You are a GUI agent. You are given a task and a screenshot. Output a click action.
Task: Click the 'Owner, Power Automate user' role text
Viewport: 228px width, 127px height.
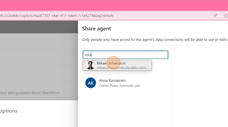[x=120, y=85]
